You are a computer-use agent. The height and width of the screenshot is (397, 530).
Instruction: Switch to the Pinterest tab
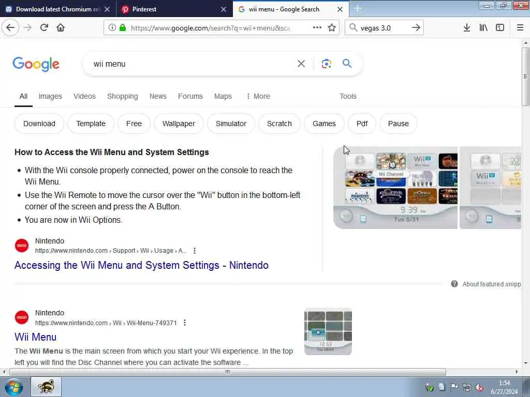click(174, 9)
